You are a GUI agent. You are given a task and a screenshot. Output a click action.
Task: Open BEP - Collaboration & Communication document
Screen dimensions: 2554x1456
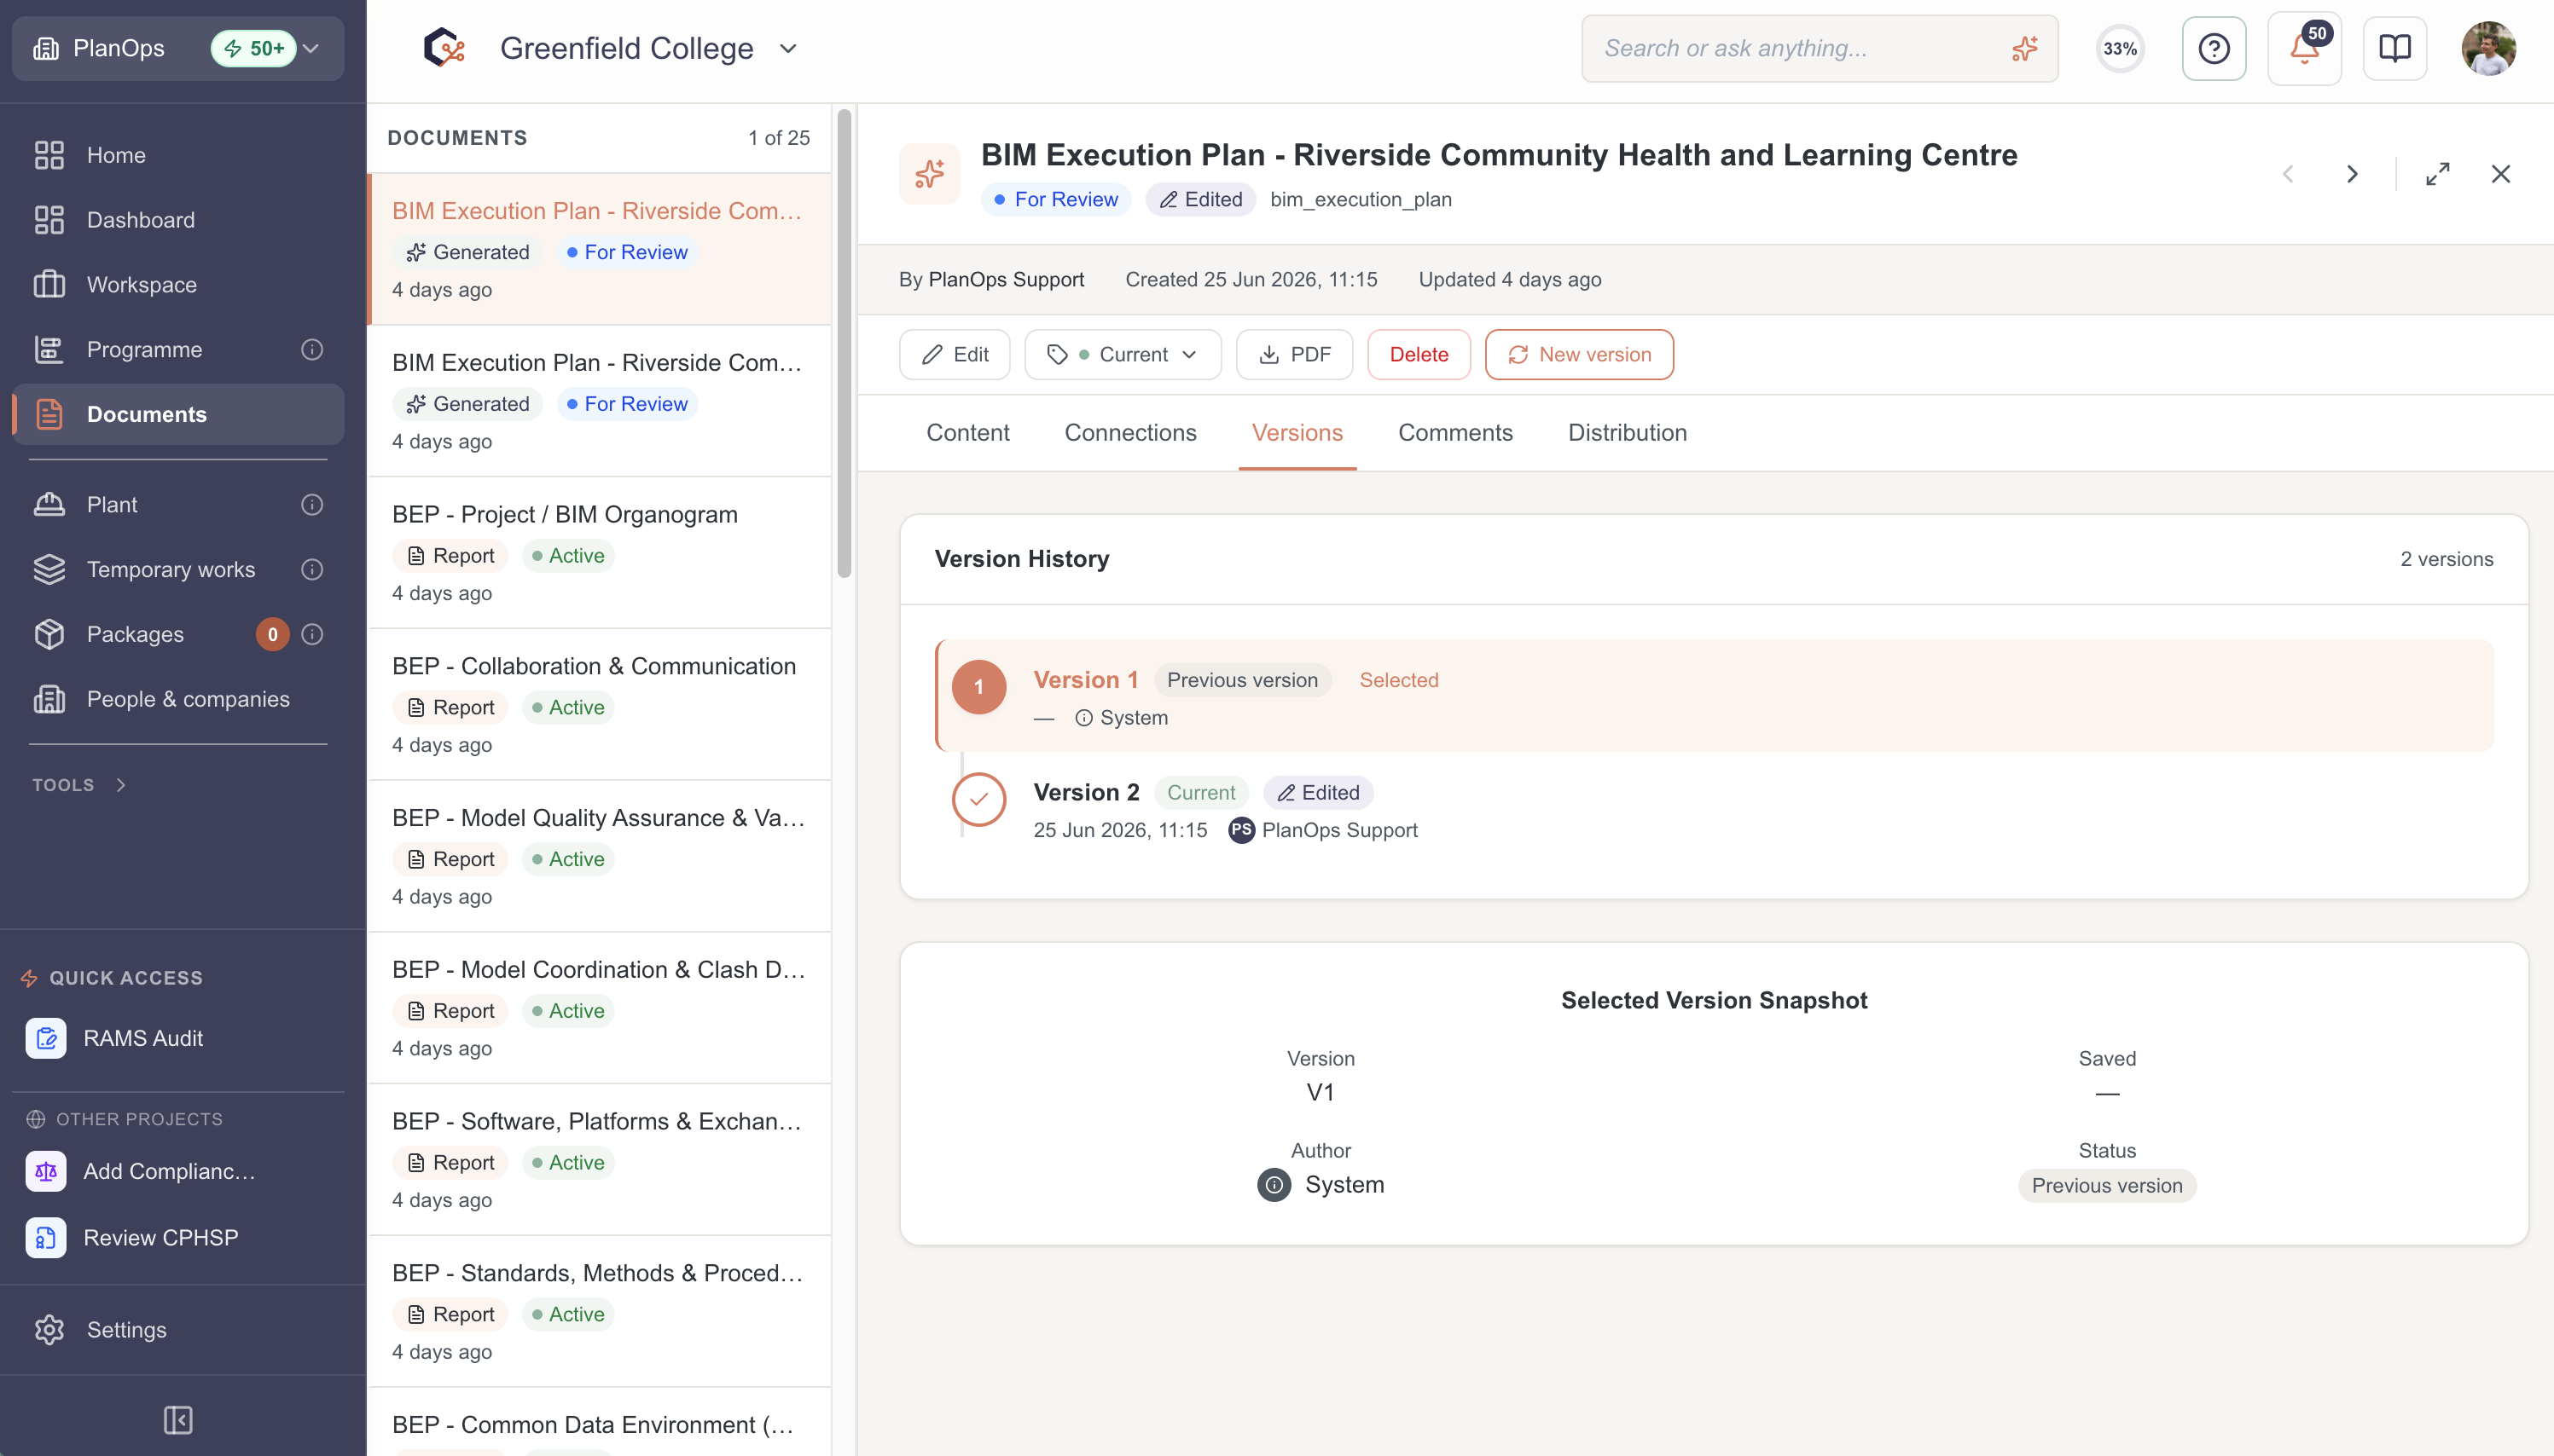pyautogui.click(x=601, y=704)
